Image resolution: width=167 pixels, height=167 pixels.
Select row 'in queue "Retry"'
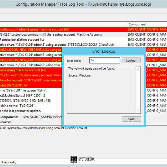tap(31, 91)
